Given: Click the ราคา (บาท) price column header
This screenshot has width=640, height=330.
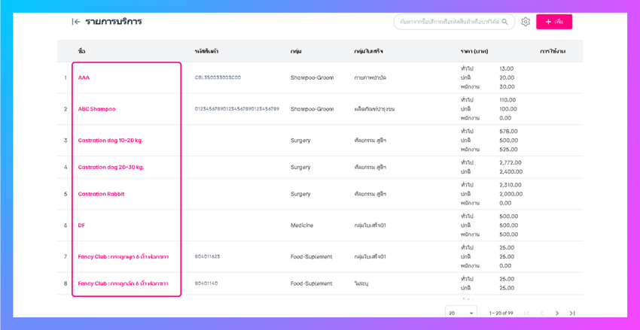Looking at the screenshot, I should (x=474, y=51).
